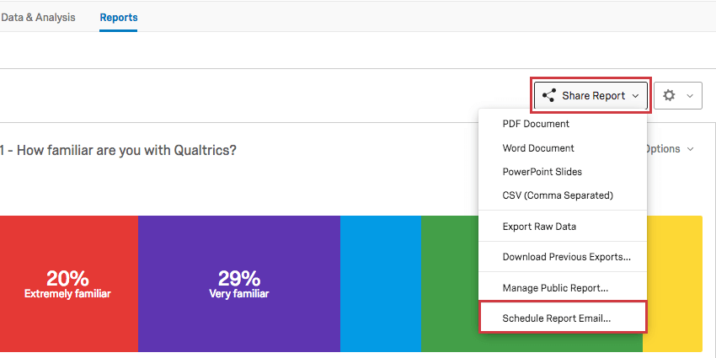716x358 pixels.
Task: Open settings via the gear icon
Action: [669, 95]
